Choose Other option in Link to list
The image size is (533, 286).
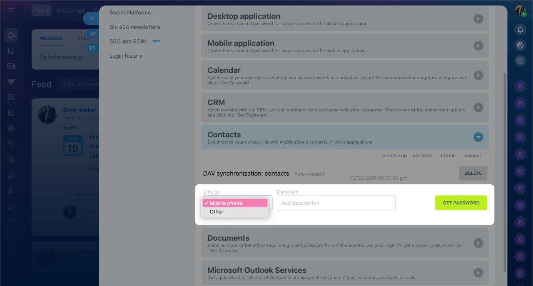217,212
